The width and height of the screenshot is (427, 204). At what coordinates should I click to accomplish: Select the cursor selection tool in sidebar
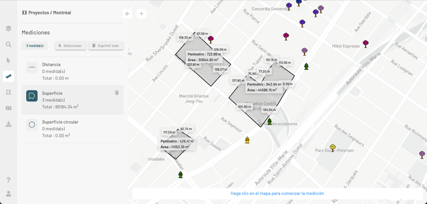tap(9, 60)
